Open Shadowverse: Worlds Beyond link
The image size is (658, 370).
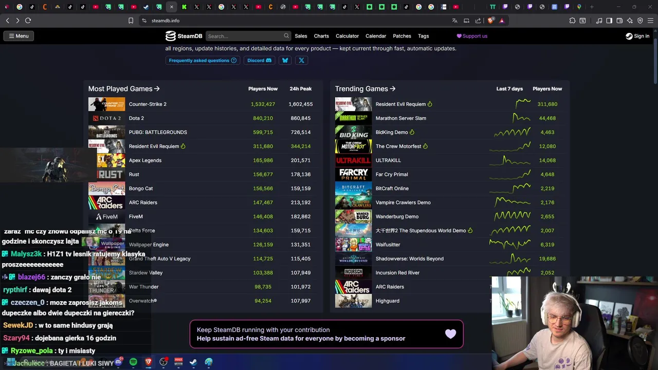[410, 258]
